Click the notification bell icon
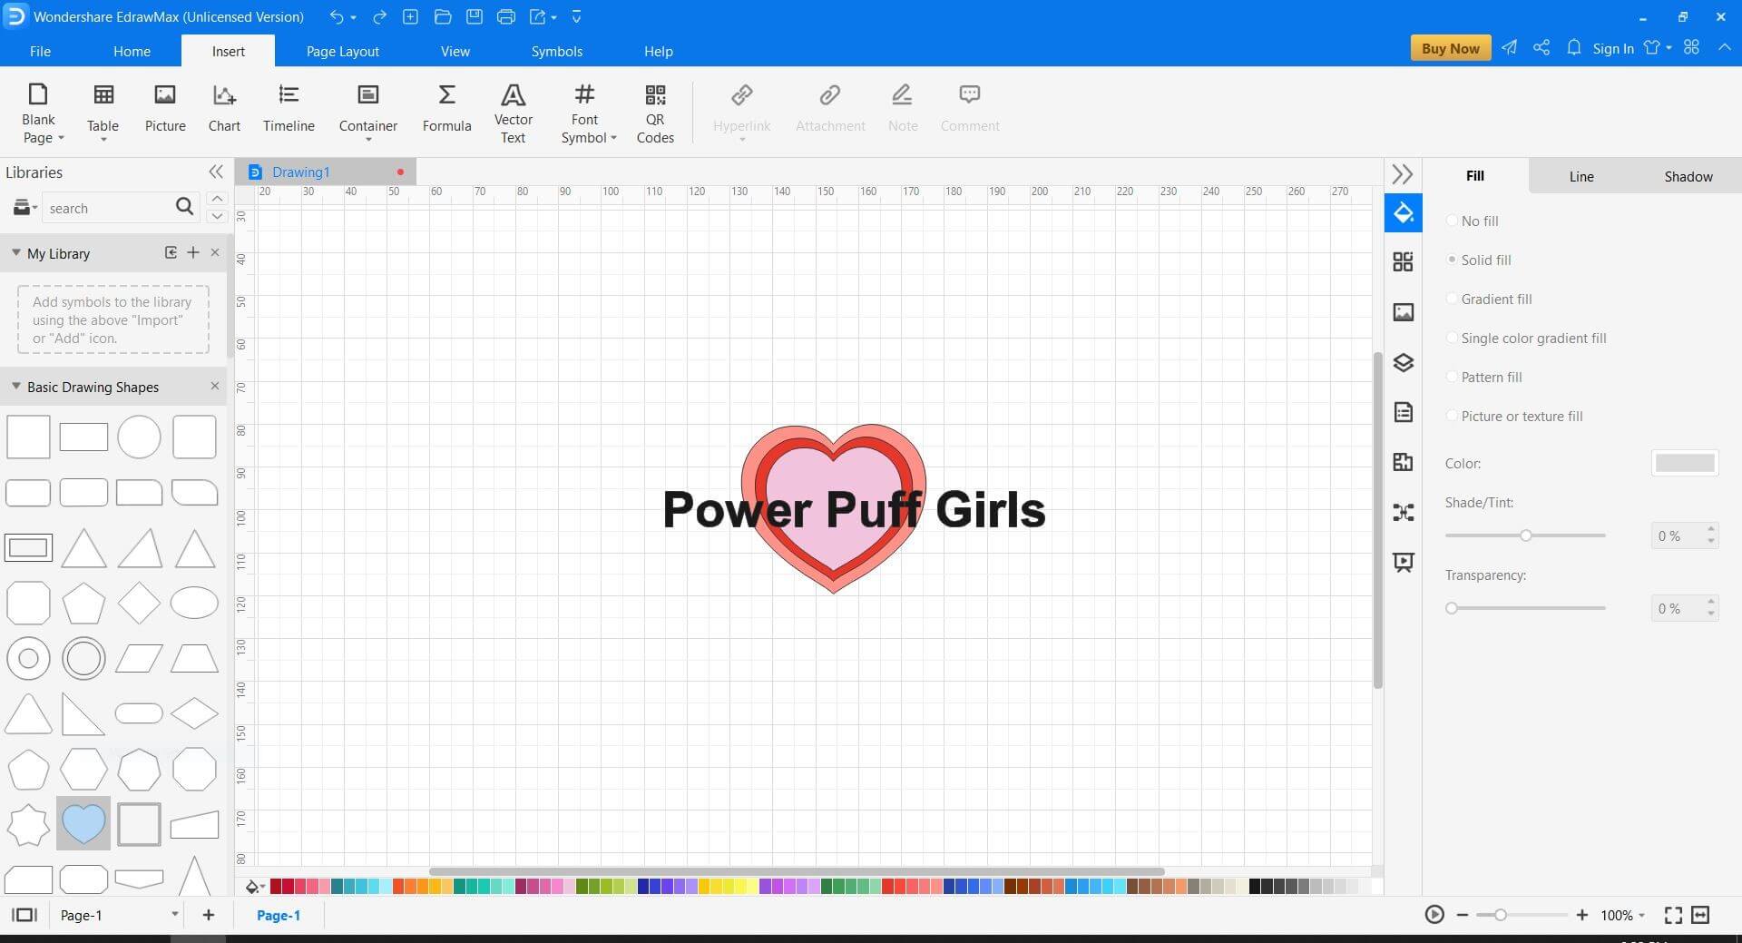The width and height of the screenshot is (1742, 943). click(1574, 48)
